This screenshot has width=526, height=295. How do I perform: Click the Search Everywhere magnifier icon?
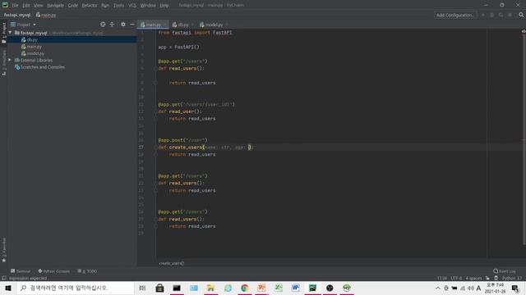(x=521, y=15)
